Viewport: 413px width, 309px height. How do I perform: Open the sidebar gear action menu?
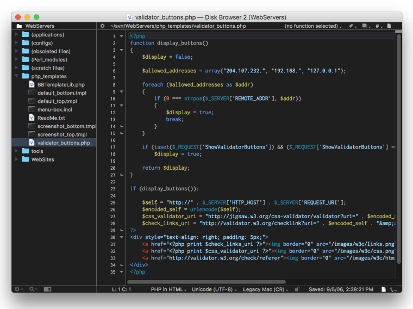tap(18, 289)
